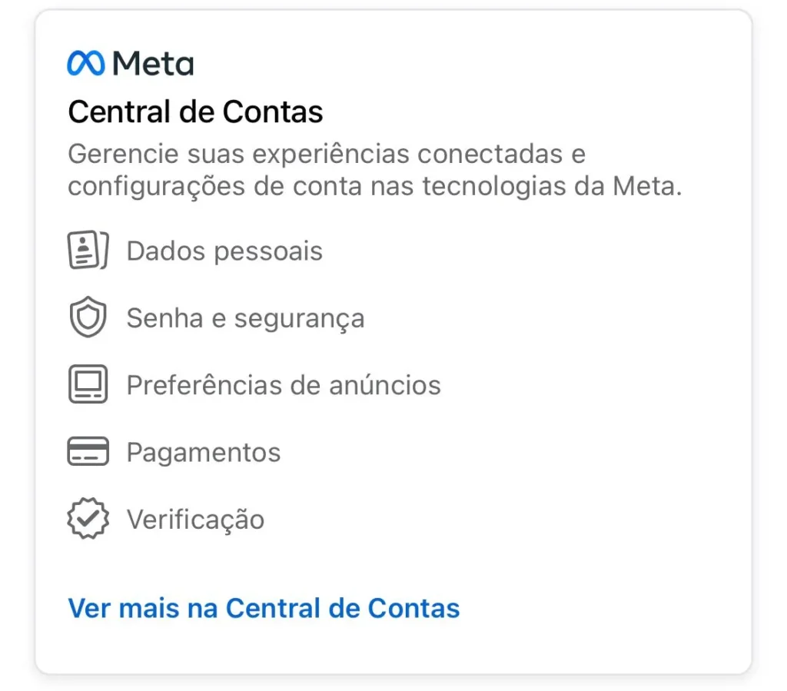
Task: Click the Meta wordmark text
Action: point(153,64)
